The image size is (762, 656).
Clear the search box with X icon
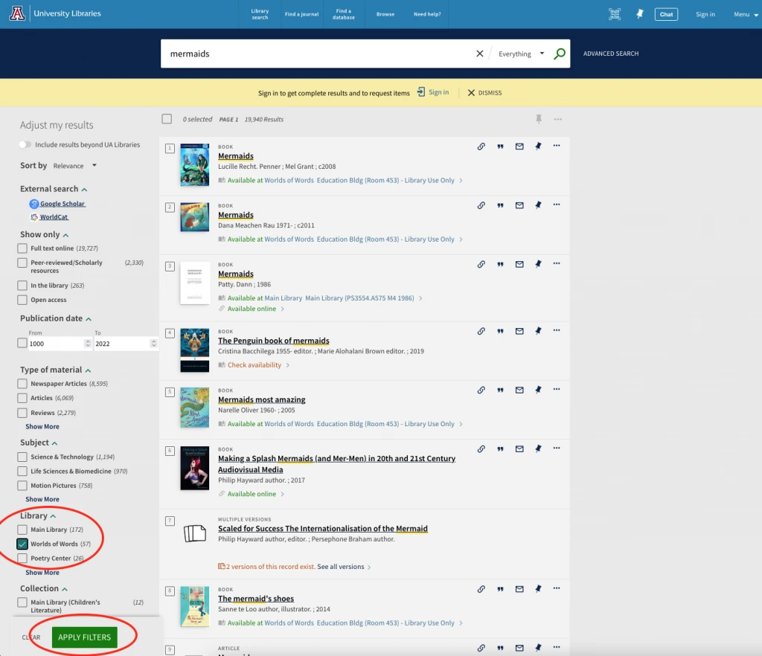tap(479, 54)
